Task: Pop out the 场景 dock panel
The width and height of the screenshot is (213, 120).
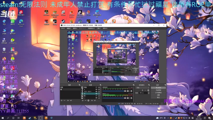Action: tap(80, 85)
